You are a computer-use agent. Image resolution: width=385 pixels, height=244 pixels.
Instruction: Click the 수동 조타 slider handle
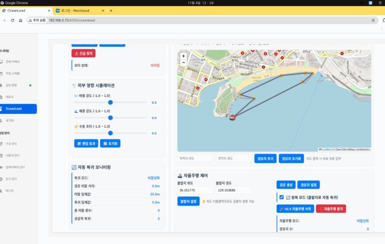(110, 133)
